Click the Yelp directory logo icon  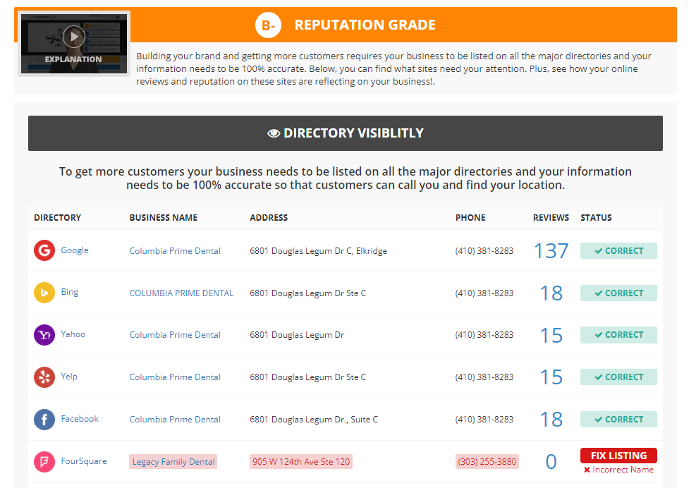(44, 377)
